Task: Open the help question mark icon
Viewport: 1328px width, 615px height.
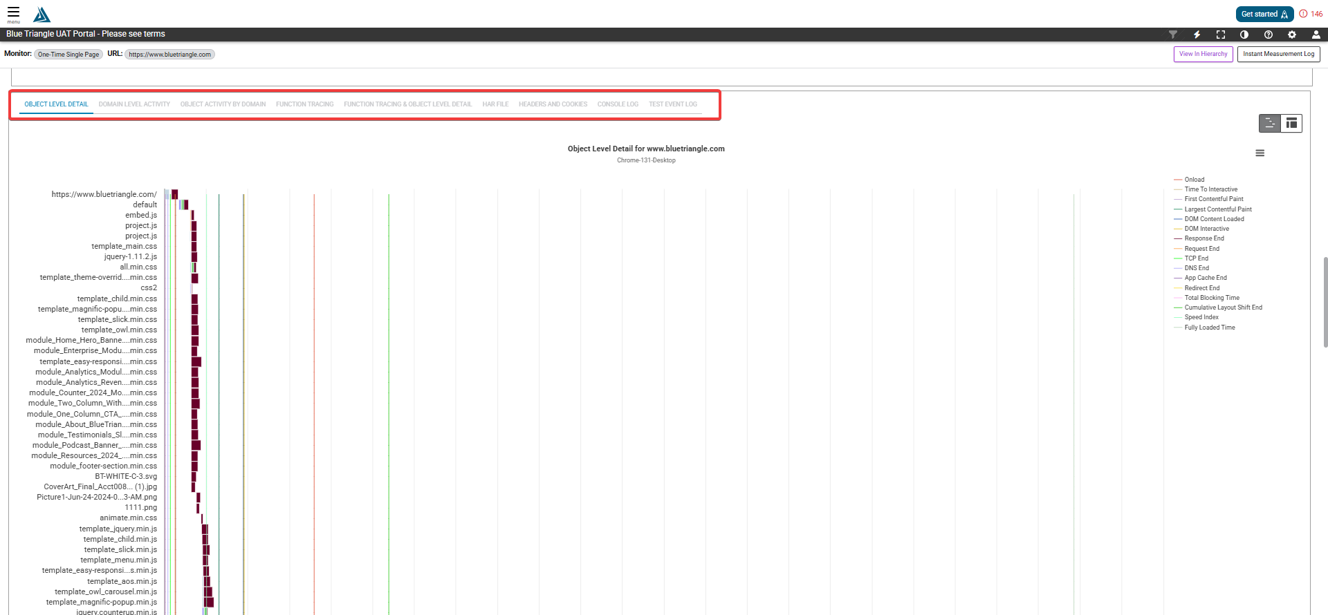Action: pos(1269,35)
